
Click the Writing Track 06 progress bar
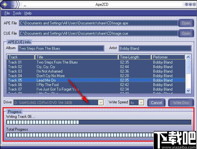(99, 122)
